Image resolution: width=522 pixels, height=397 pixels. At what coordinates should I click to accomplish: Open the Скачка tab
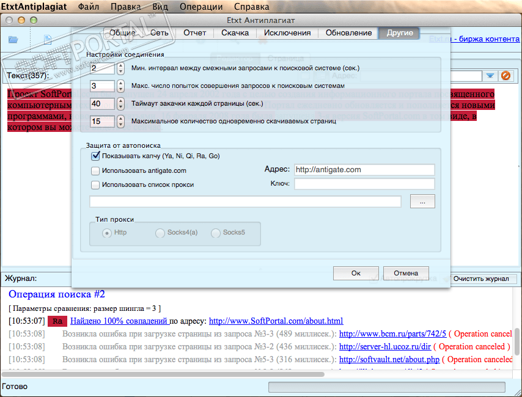coord(235,33)
